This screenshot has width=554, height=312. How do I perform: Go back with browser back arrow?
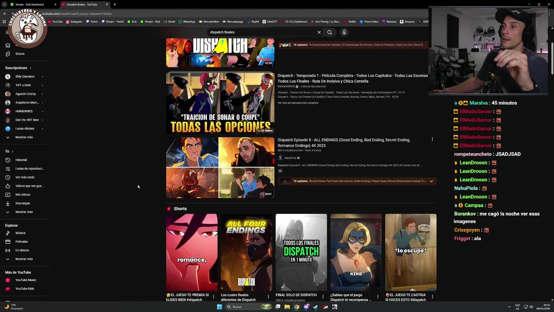pyautogui.click(x=4, y=13)
